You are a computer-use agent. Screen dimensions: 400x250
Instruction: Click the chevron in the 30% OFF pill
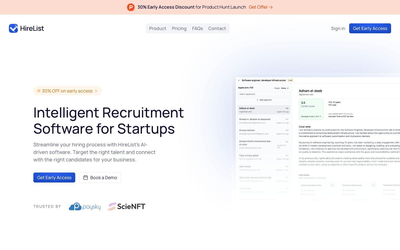[x=96, y=91]
